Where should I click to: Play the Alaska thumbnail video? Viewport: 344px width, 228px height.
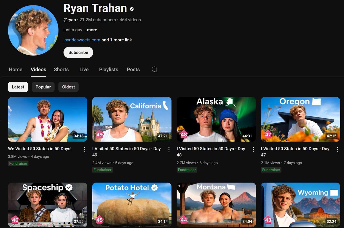[x=216, y=119]
